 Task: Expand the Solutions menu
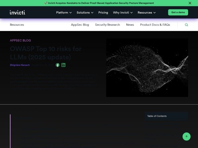(x=85, y=12)
